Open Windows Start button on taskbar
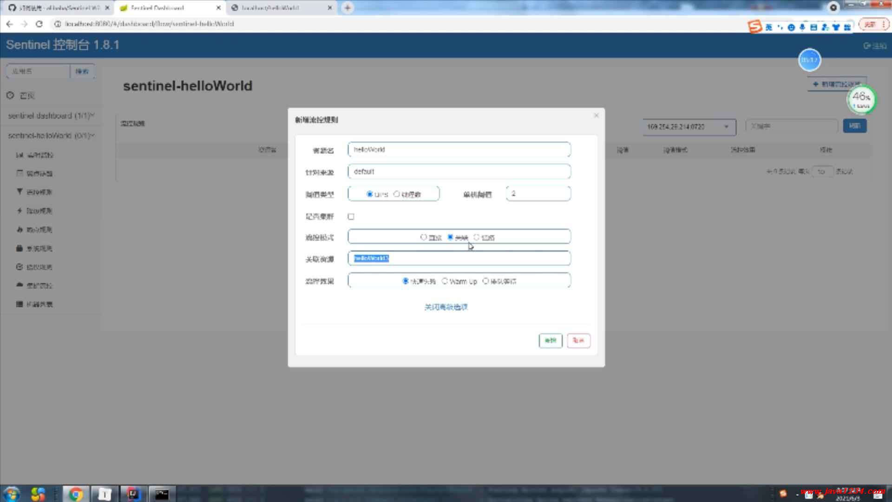The height and width of the screenshot is (502, 892). 12,494
